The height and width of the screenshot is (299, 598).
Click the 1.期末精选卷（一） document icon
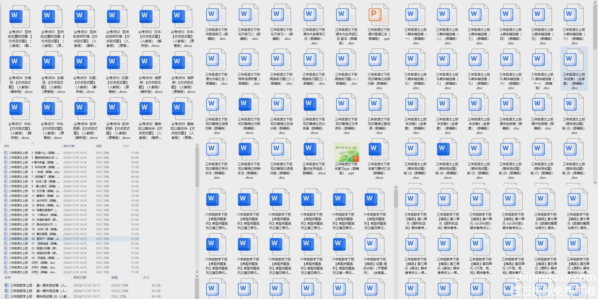coord(415,15)
